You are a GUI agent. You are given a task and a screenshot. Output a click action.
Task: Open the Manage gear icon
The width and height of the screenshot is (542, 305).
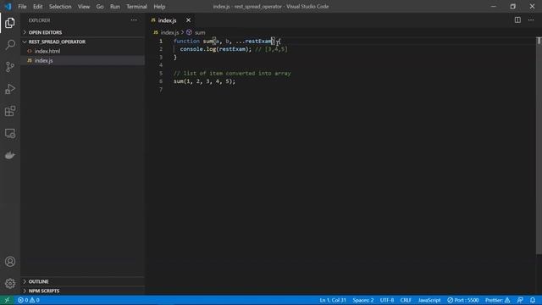pos(10,284)
